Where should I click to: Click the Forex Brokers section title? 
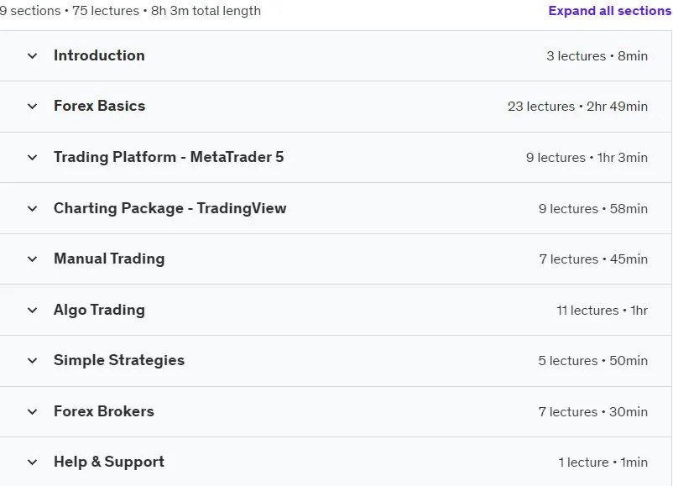coord(104,410)
